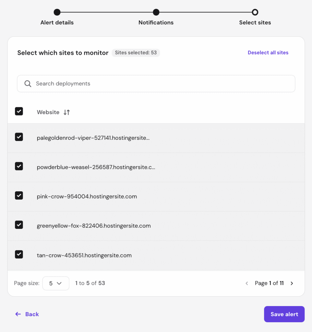This screenshot has width=312, height=332.
Task: Uncheck palegoldenrod-viper-527141 site checkbox
Action: click(19, 137)
